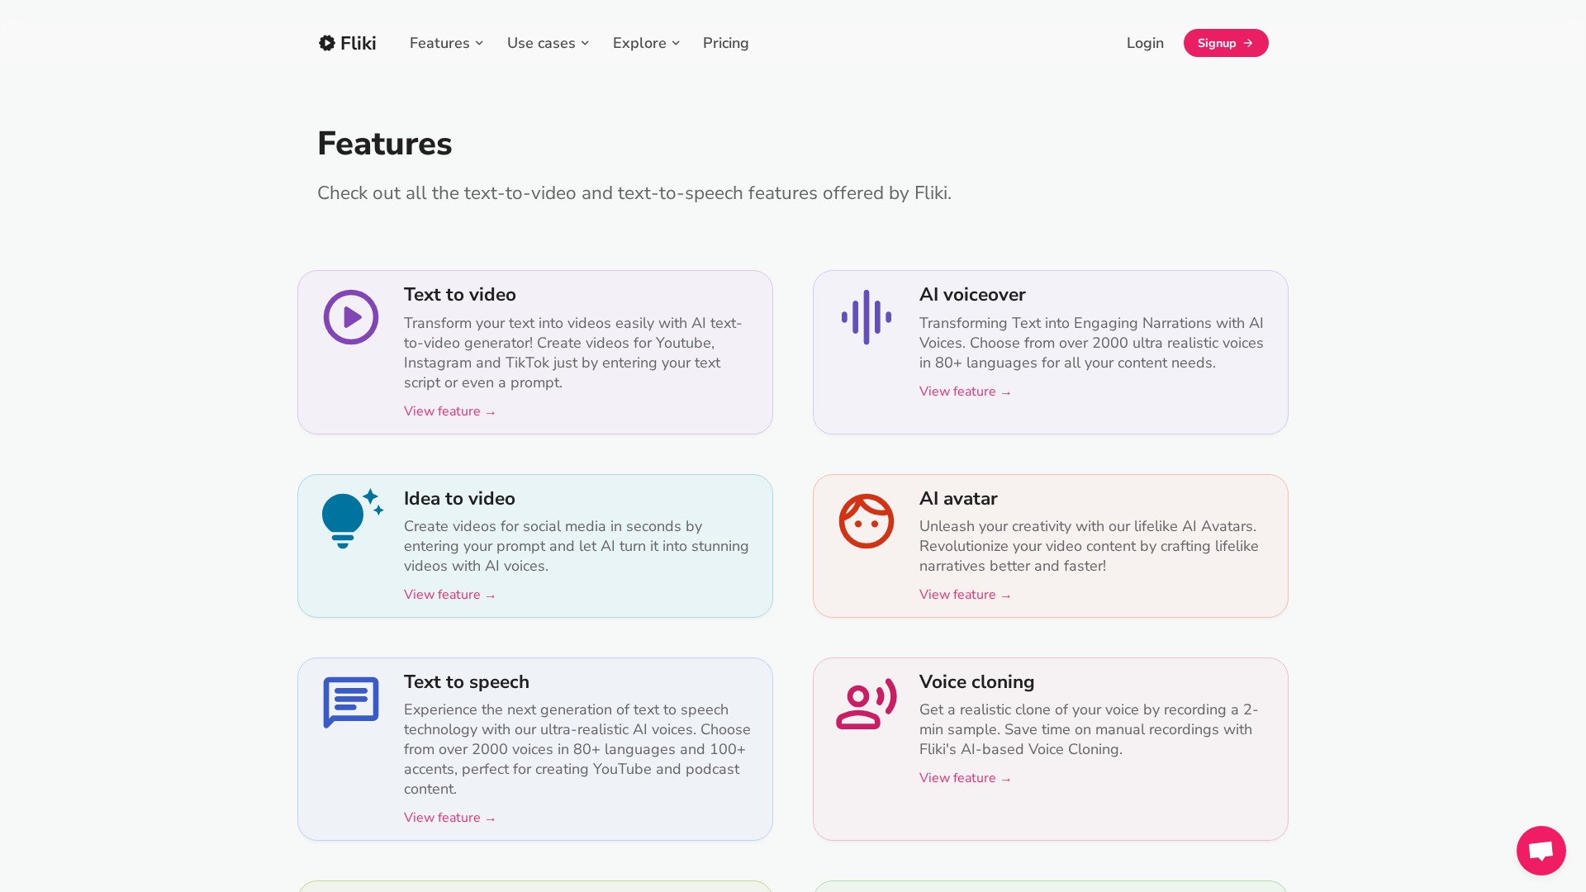The width and height of the screenshot is (1586, 892).
Task: Expand the Use cases dropdown
Action: click(548, 43)
